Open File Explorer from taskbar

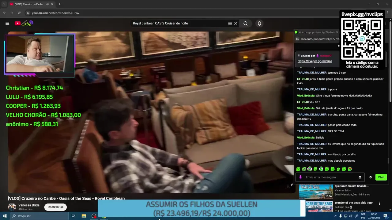coord(84,216)
